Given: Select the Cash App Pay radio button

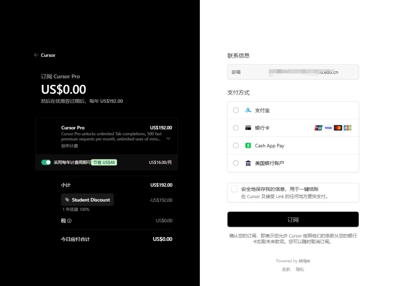Looking at the screenshot, I should pyautogui.click(x=236, y=146).
